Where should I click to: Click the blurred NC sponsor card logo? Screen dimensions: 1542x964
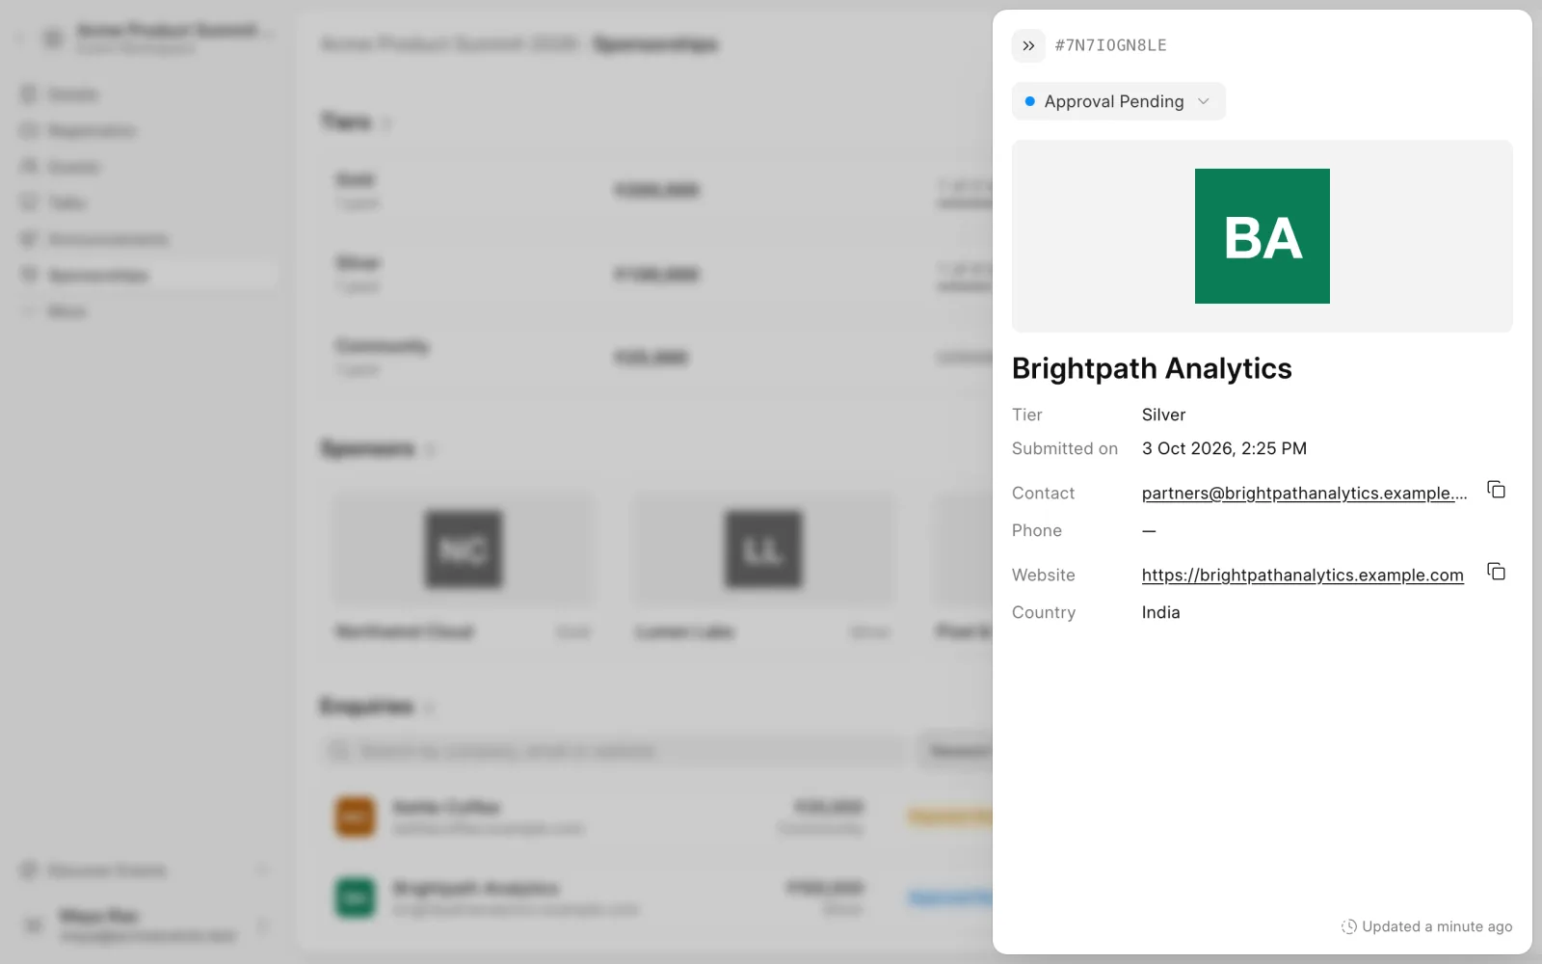coord(464,549)
